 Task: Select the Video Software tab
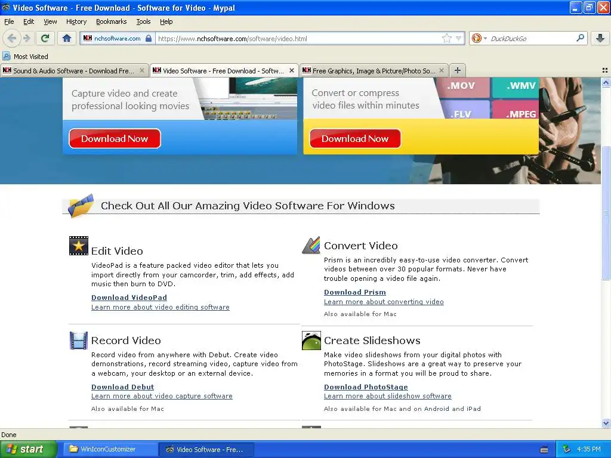224,70
